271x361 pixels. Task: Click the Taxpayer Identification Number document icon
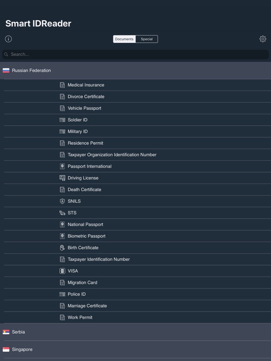(62, 259)
